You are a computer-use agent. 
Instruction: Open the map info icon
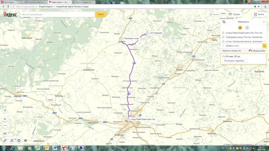point(25,141)
